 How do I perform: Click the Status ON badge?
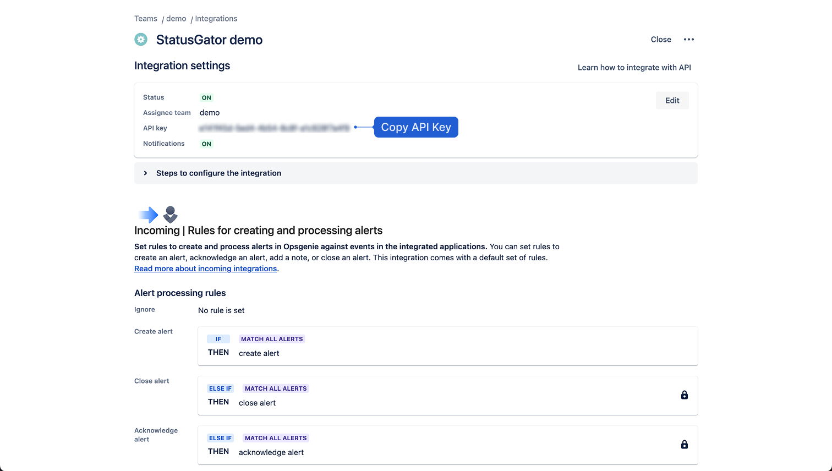[206, 98]
